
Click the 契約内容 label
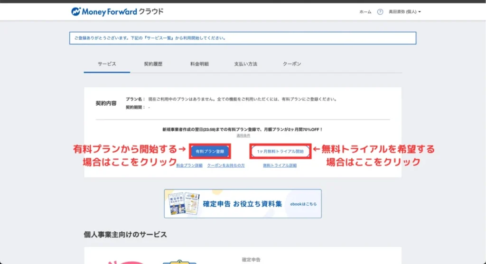(x=106, y=103)
